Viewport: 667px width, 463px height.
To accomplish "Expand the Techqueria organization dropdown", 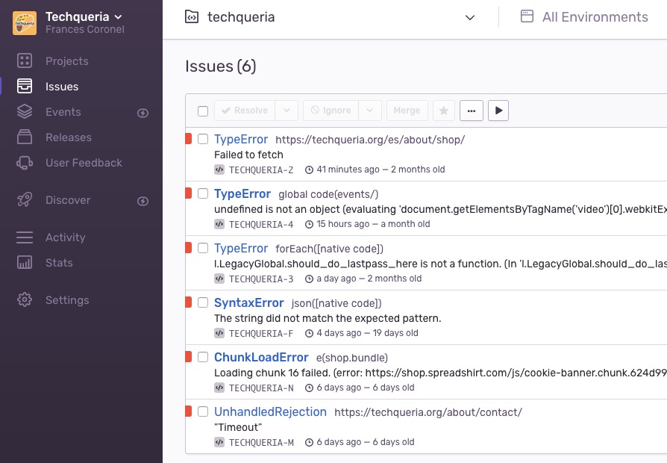I will coord(119,17).
